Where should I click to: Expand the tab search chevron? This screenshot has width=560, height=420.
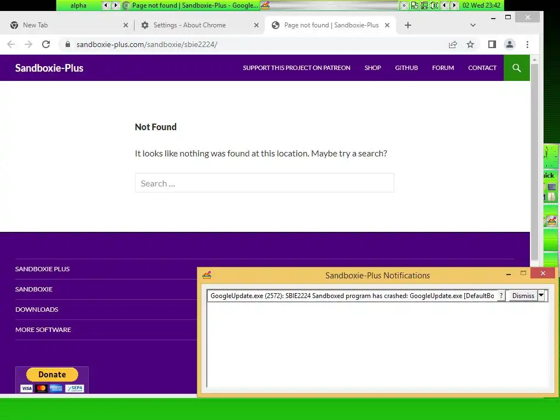[473, 25]
